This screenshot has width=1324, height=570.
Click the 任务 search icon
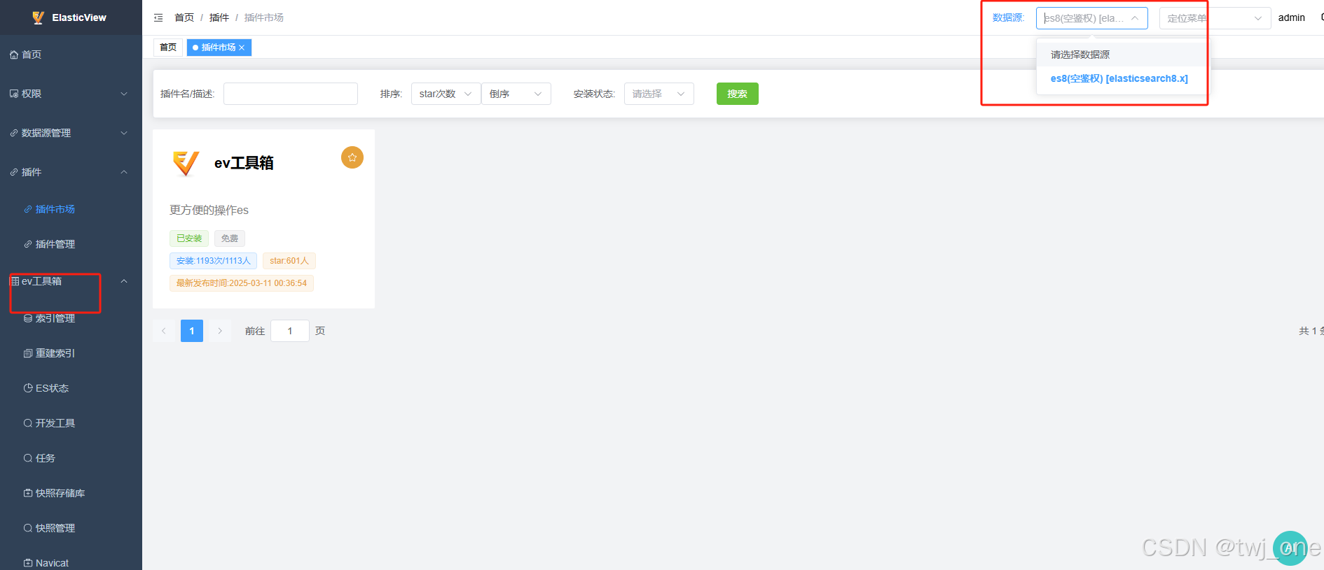(x=28, y=458)
